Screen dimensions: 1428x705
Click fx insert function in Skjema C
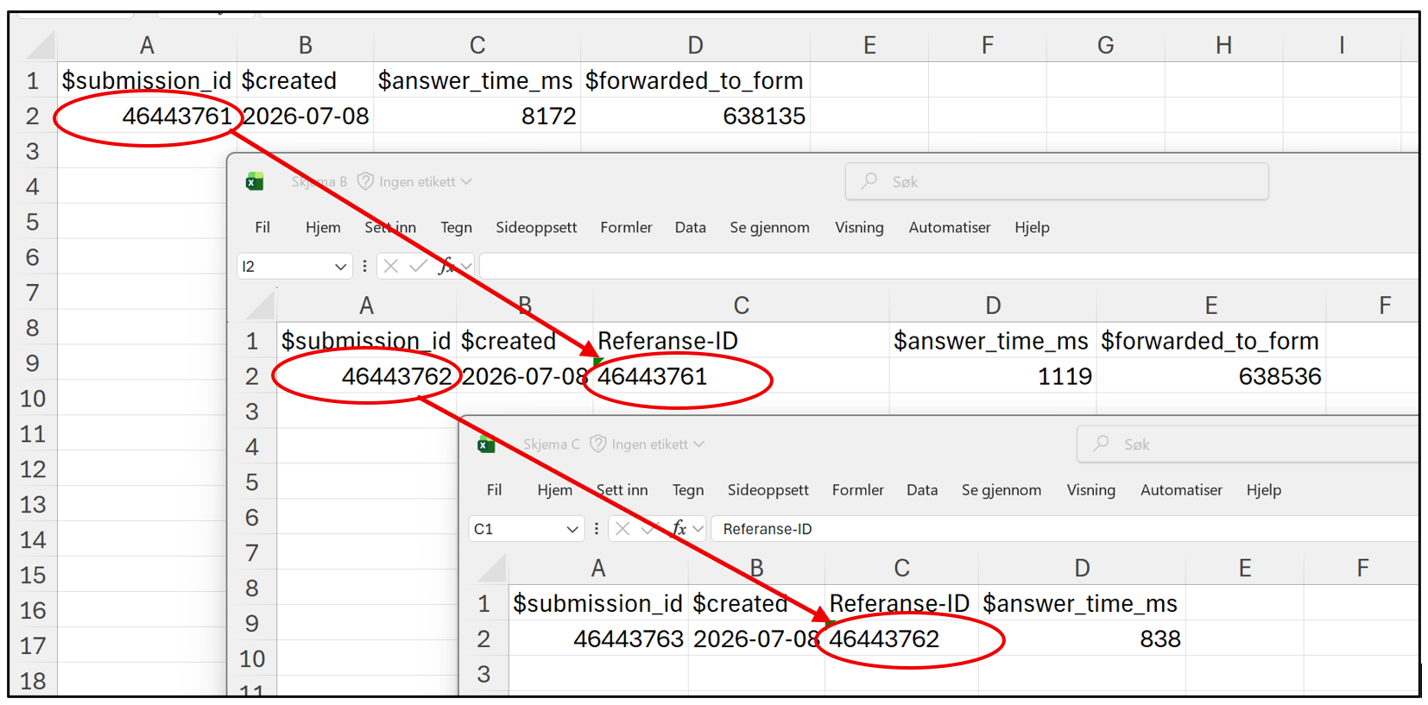tap(679, 528)
